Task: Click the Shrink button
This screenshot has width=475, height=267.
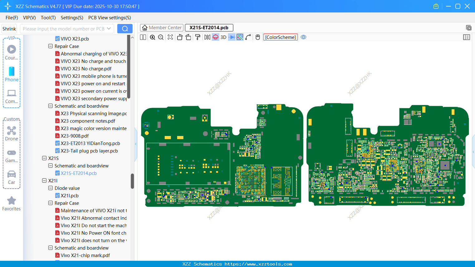Action: [x=9, y=29]
